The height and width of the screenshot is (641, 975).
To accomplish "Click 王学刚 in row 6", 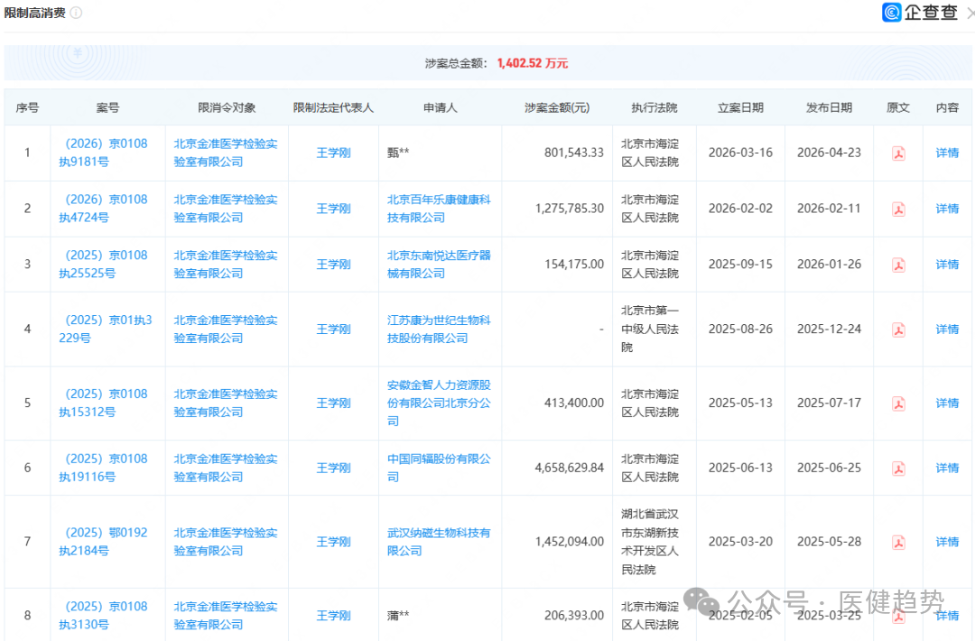I will tap(333, 469).
